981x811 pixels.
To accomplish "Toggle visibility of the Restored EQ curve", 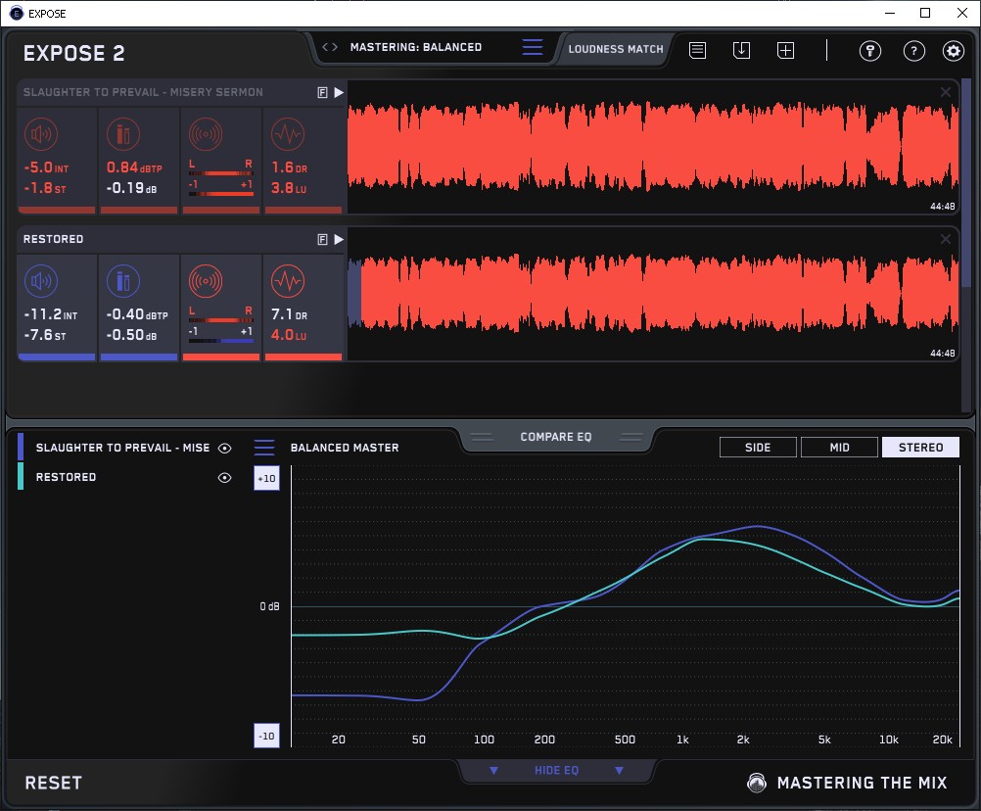I will pyautogui.click(x=225, y=478).
